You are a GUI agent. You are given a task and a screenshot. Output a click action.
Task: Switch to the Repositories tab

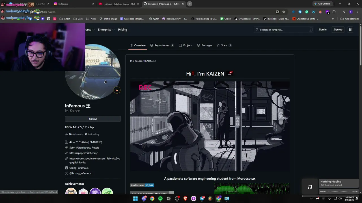[162, 45]
